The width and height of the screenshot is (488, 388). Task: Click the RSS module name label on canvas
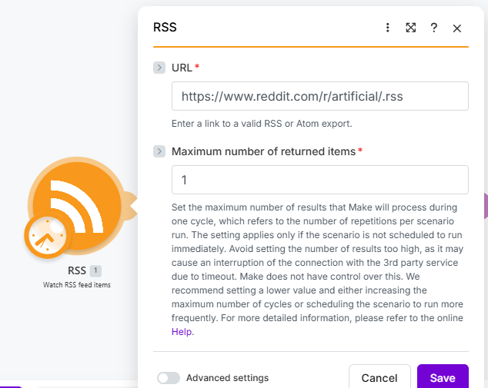(77, 270)
